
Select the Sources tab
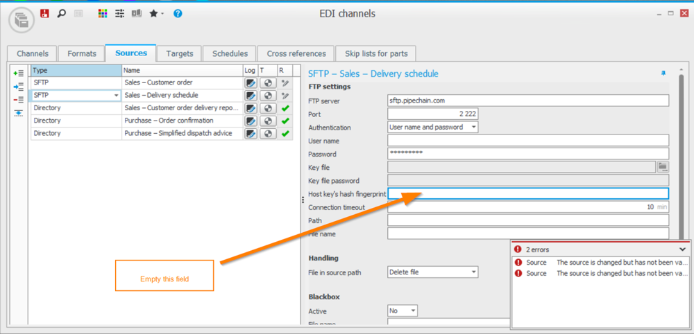point(131,53)
